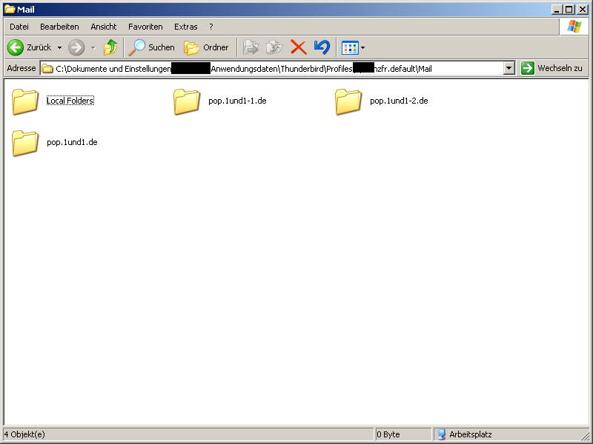Open the Bearbeiten menu
The height and width of the screenshot is (444, 593).
pos(59,27)
